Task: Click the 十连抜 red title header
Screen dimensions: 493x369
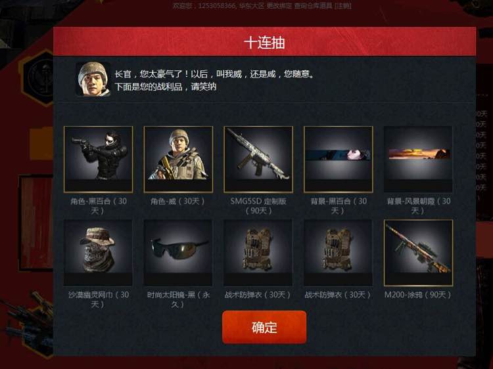Action: tap(264, 42)
